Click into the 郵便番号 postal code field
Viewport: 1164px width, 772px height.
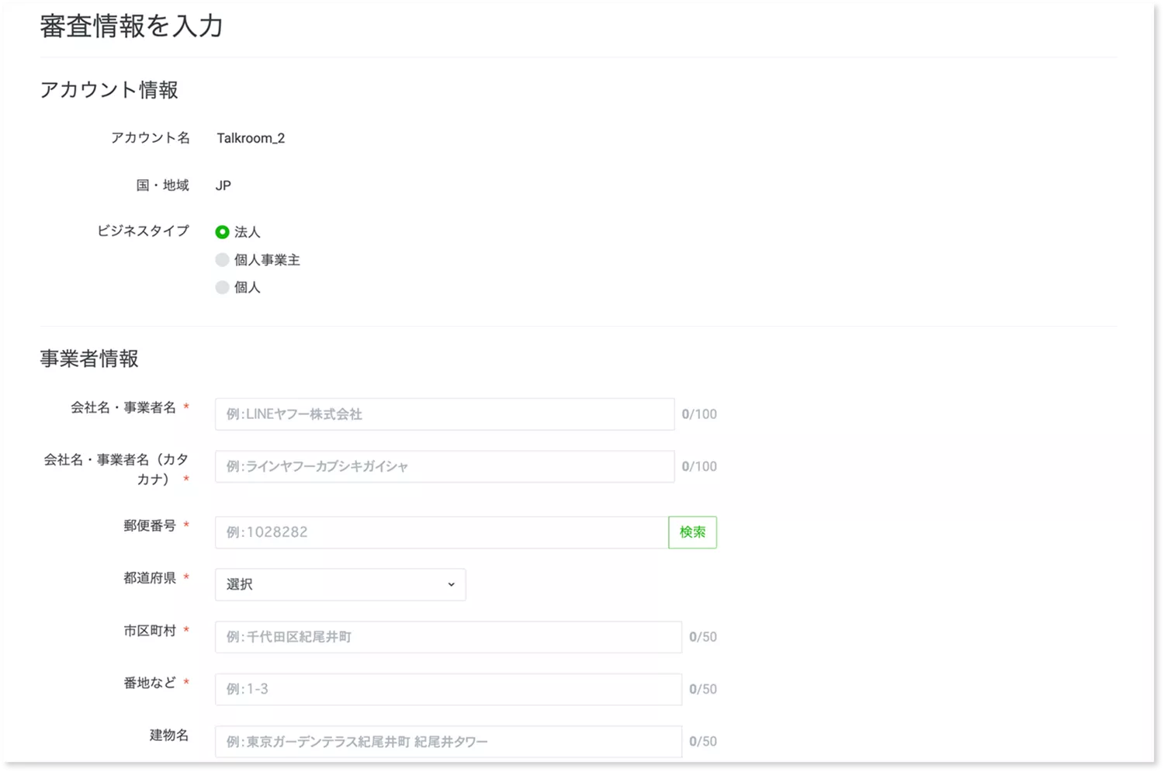(441, 532)
